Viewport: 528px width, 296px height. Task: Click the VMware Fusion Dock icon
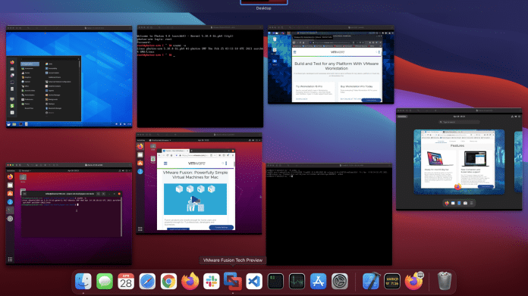233,281
